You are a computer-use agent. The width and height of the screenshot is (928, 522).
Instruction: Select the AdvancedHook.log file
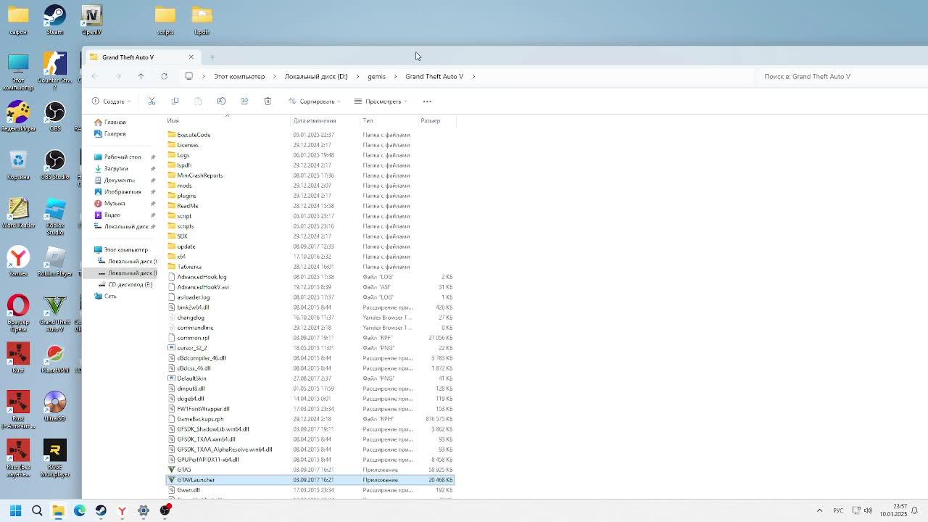[202, 277]
